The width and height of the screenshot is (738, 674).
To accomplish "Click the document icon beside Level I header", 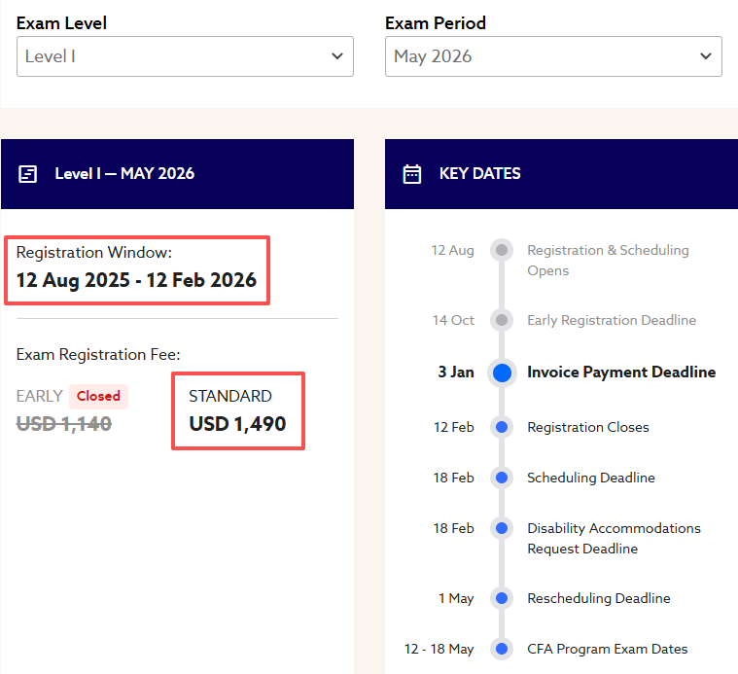I will coord(28,174).
